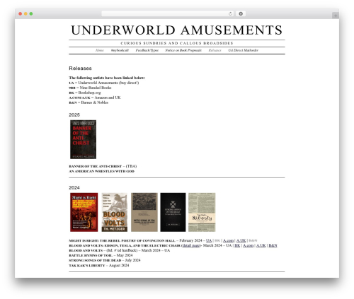Click UA link for Might is Right
This screenshot has width=354, height=299.
pyautogui.click(x=209, y=240)
